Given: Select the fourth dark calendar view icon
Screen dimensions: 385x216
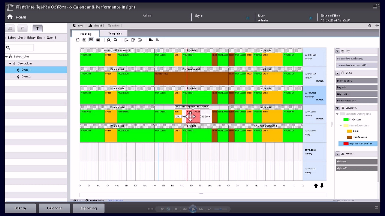Looking at the screenshot, I should (x=98, y=40).
